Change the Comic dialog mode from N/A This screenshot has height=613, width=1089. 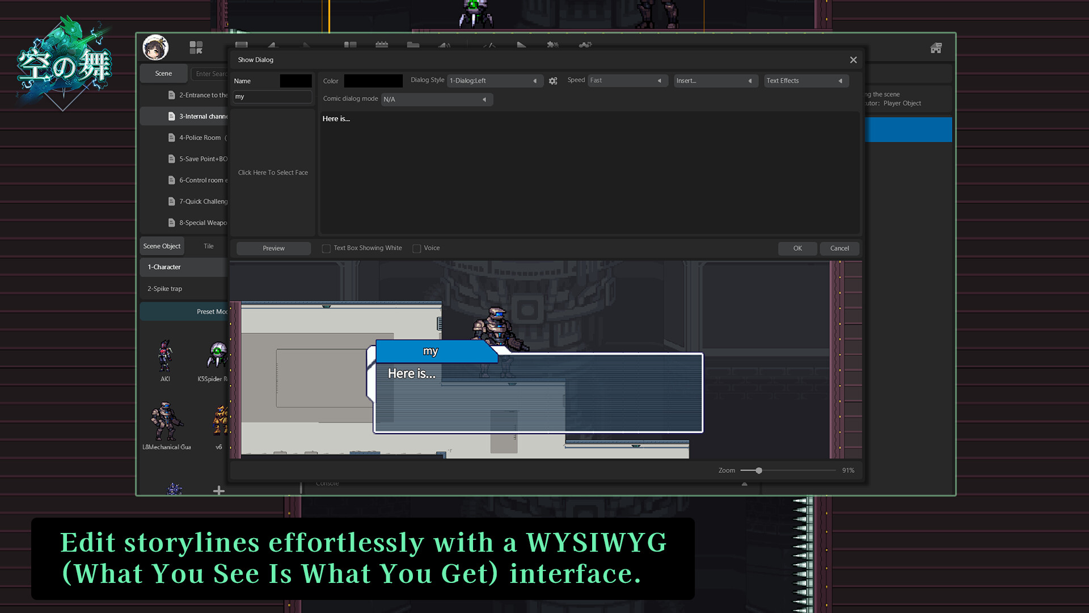point(436,99)
